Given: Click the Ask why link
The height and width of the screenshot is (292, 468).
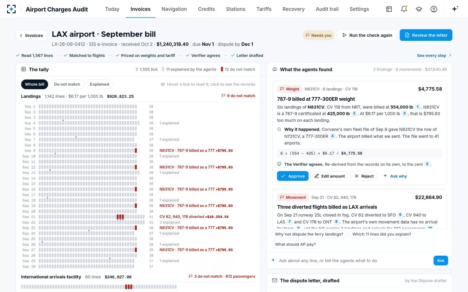Looking at the screenshot, I should coord(395,176).
